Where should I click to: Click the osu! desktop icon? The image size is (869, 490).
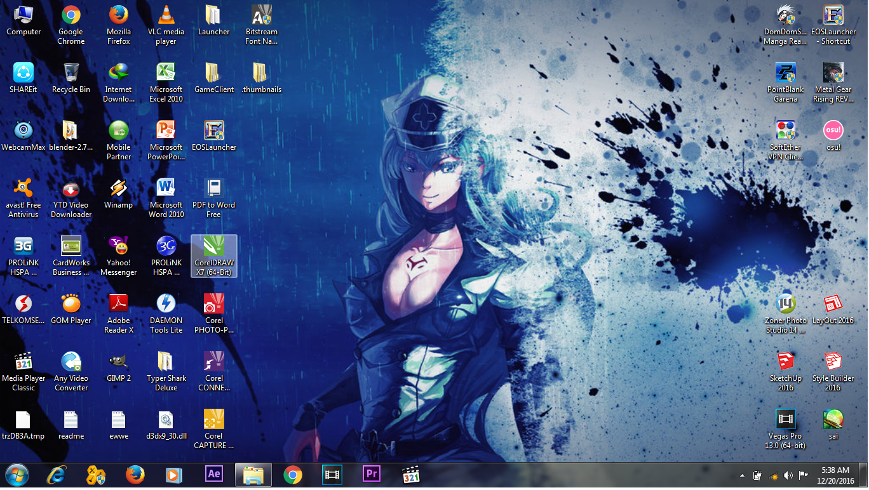[833, 136]
